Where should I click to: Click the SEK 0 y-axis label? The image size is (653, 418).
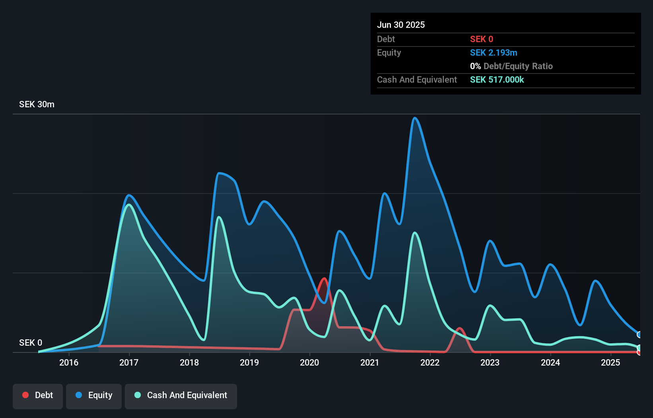(x=31, y=343)
